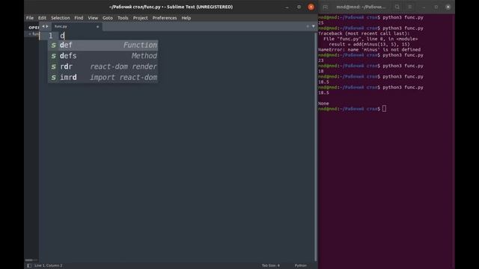Close the Sublime Text window
Viewport: 479px width, 269px height.
(x=311, y=7)
